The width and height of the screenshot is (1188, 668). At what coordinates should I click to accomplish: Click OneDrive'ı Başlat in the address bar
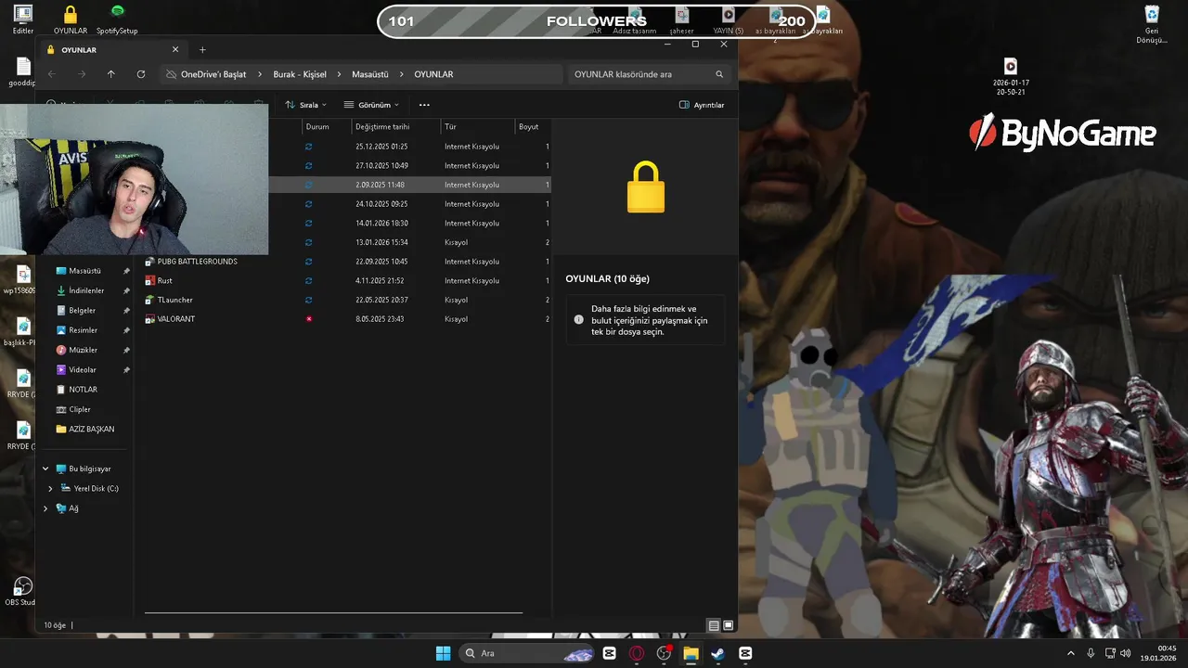coord(213,74)
